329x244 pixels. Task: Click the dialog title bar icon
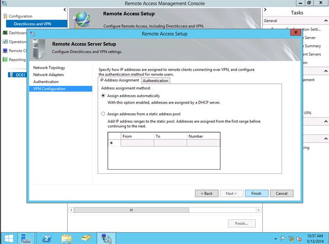click(32, 34)
